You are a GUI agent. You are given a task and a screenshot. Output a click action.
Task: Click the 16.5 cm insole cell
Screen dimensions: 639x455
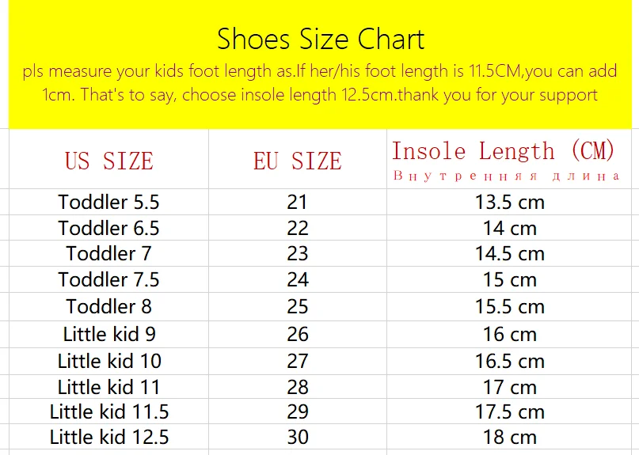510,361
